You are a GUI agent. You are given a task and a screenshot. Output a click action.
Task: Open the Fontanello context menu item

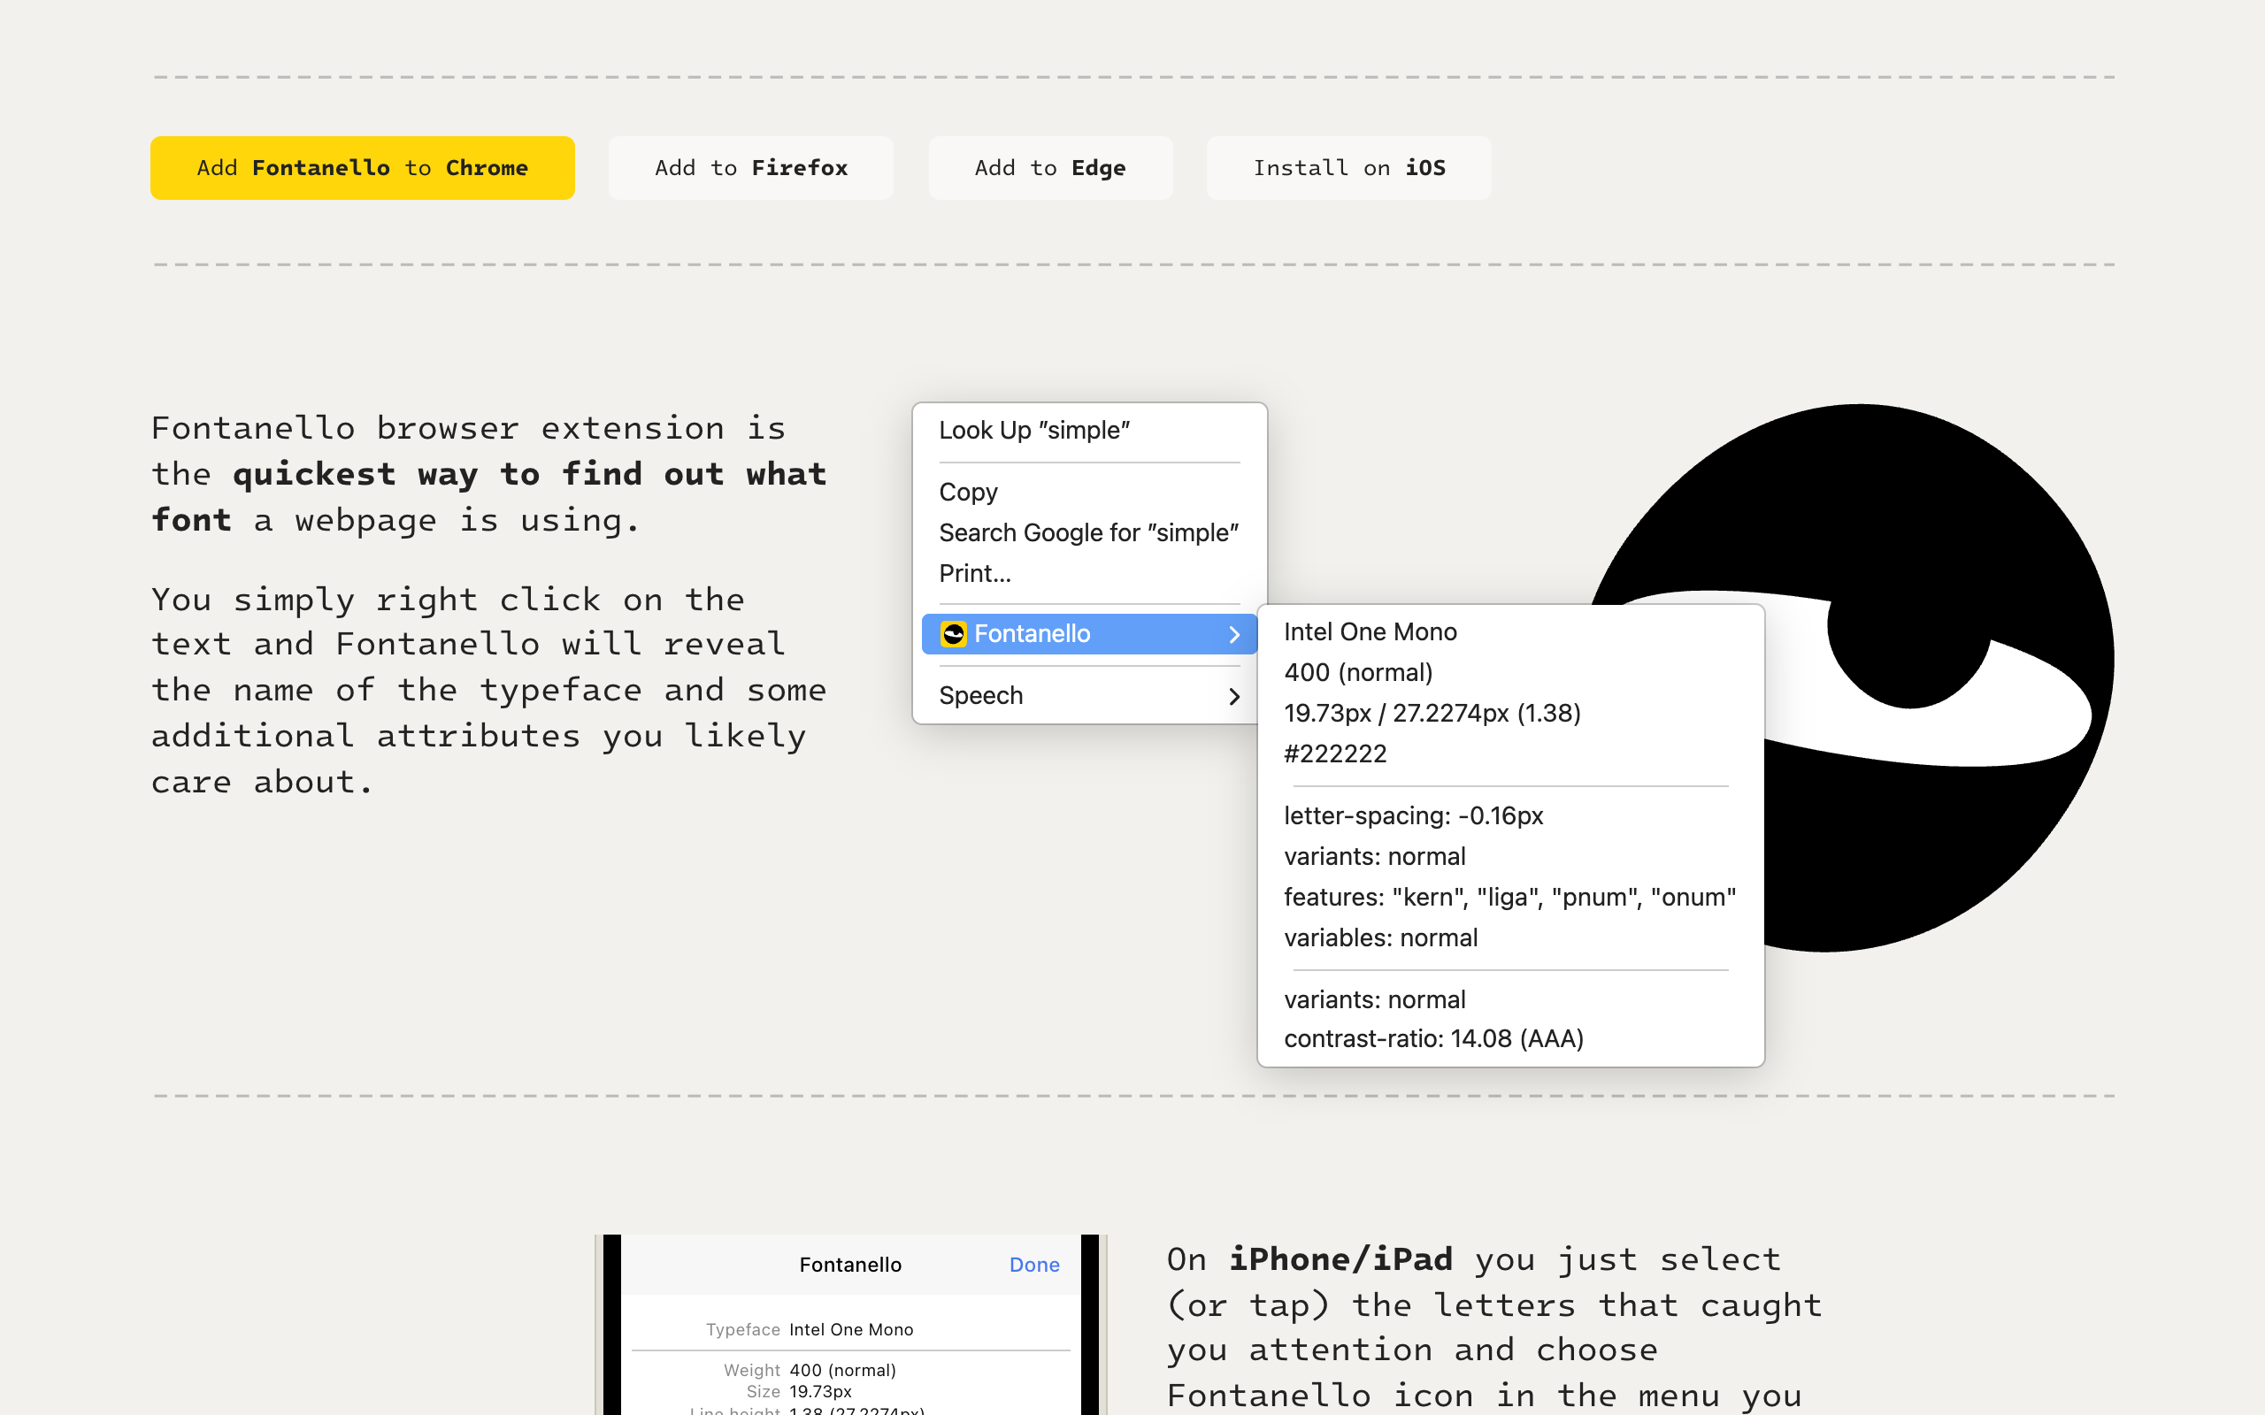(1089, 633)
